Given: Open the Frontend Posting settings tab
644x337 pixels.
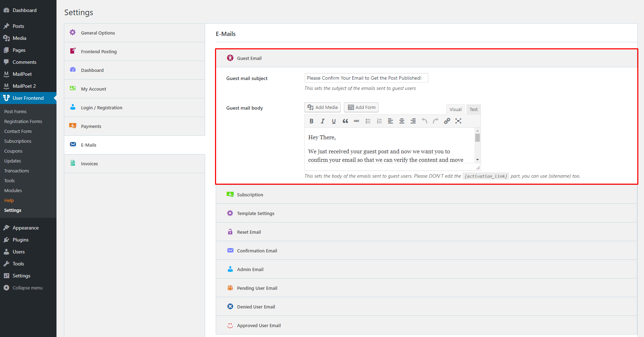Looking at the screenshot, I should point(135,51).
